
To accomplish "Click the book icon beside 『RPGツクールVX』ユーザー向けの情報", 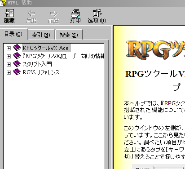I will pyautogui.click(x=17, y=56).
